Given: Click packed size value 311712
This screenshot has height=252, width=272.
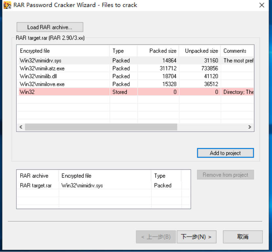Looking at the screenshot, I should [168, 68].
